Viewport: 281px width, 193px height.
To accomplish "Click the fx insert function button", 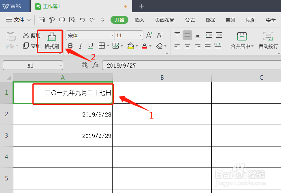I will pos(96,65).
